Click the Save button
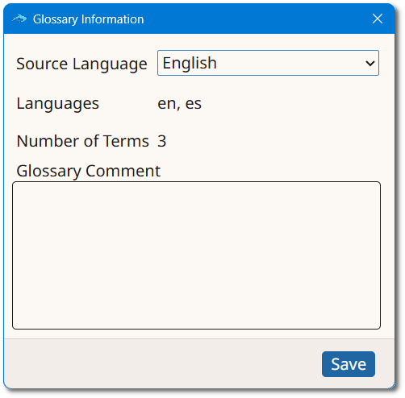The image size is (405, 398). pos(349,364)
